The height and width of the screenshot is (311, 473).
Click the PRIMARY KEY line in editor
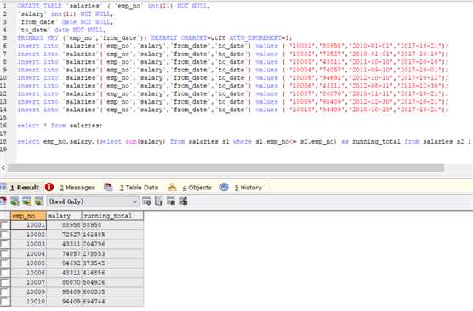(155, 38)
